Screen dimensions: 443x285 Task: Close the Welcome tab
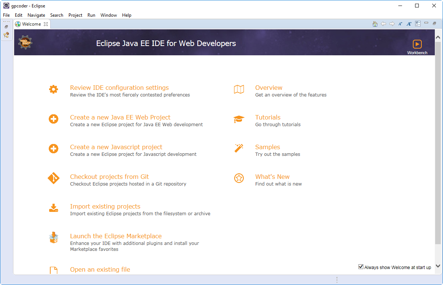pyautogui.click(x=46, y=24)
